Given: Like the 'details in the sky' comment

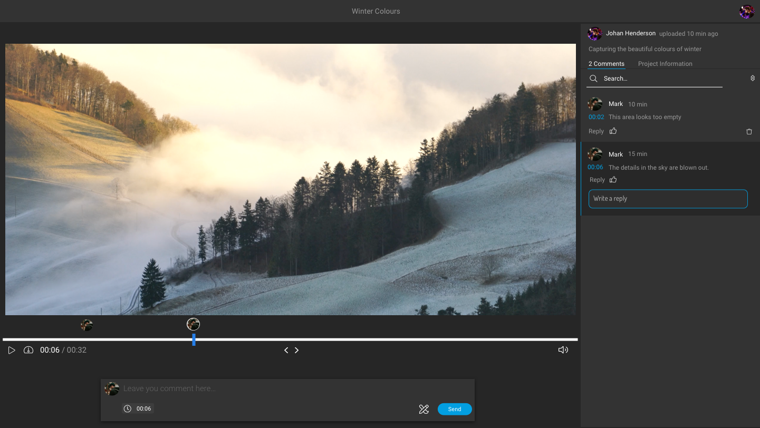Looking at the screenshot, I should coord(613,179).
